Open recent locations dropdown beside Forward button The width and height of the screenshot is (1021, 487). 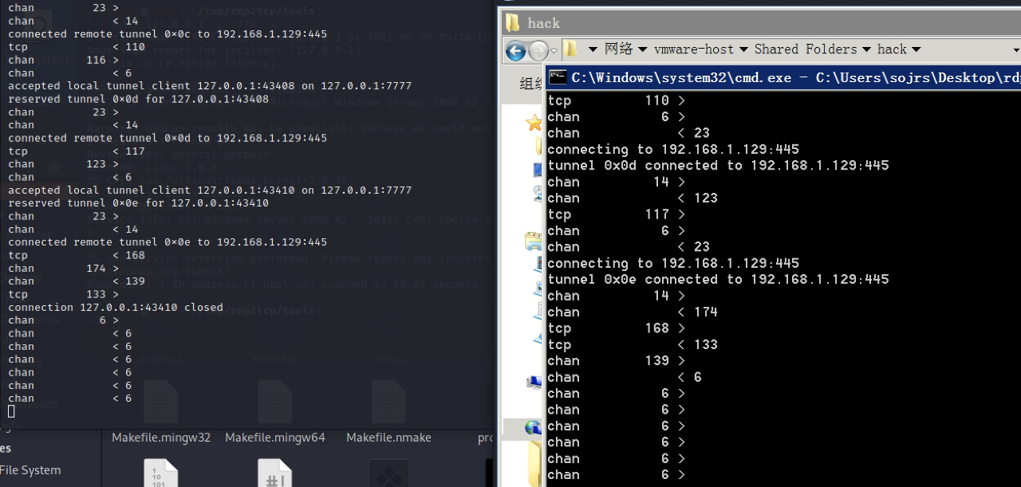click(x=554, y=51)
